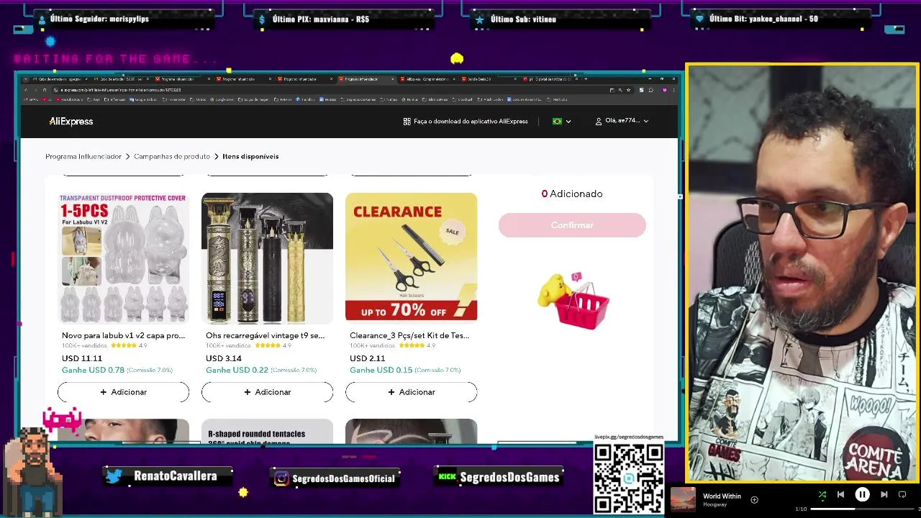Click the USD 2.11 price
This screenshot has height=518, width=921.
click(x=368, y=358)
